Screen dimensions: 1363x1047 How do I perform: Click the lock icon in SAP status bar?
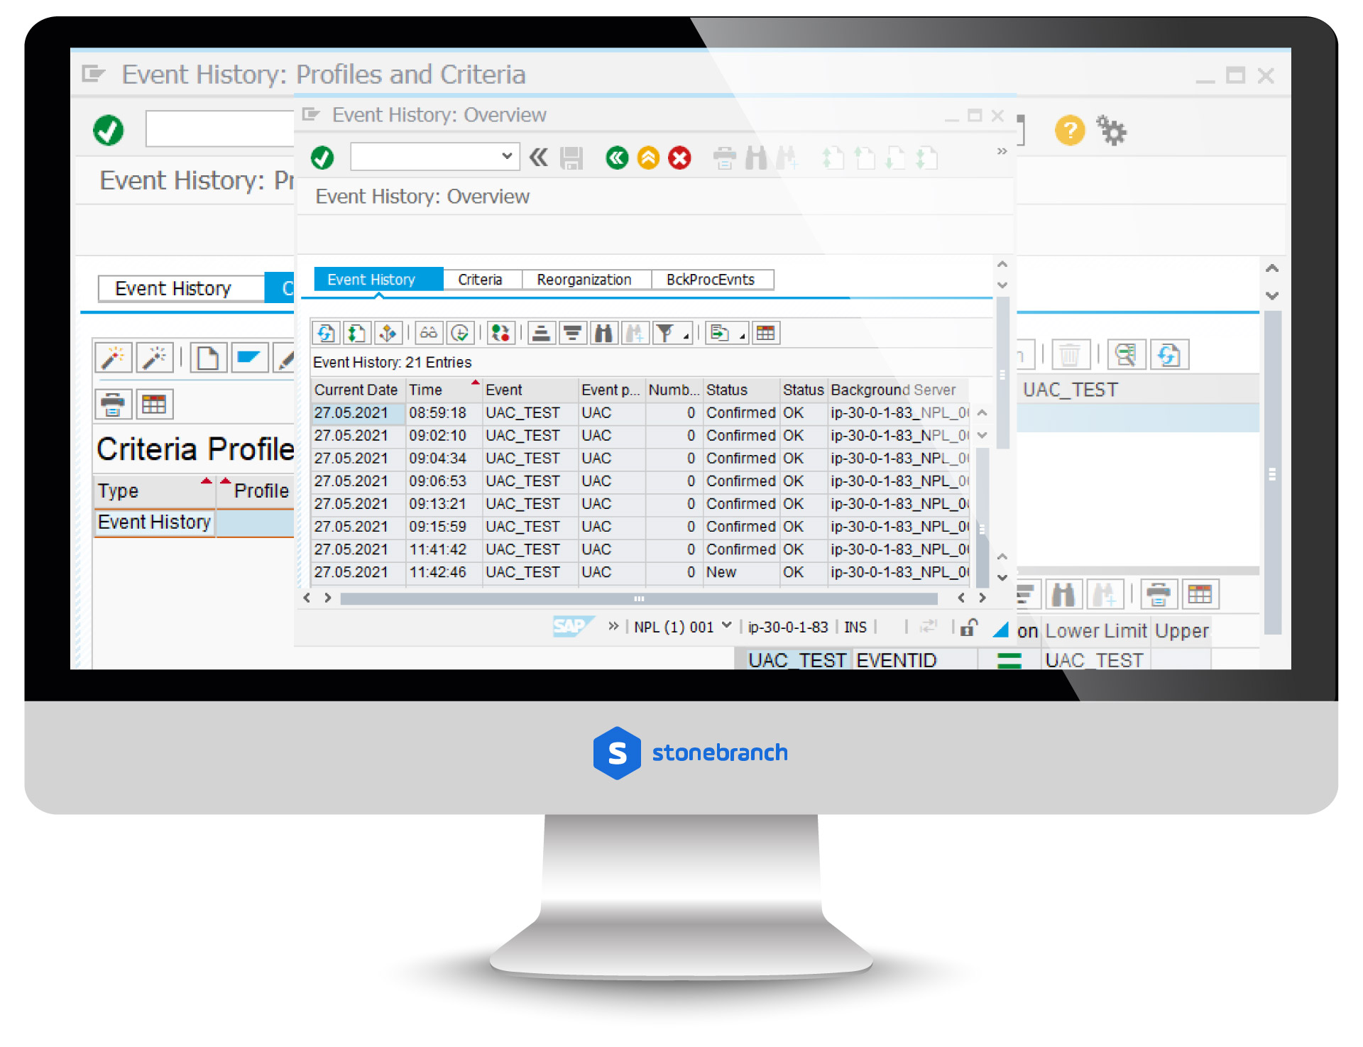coord(968,627)
